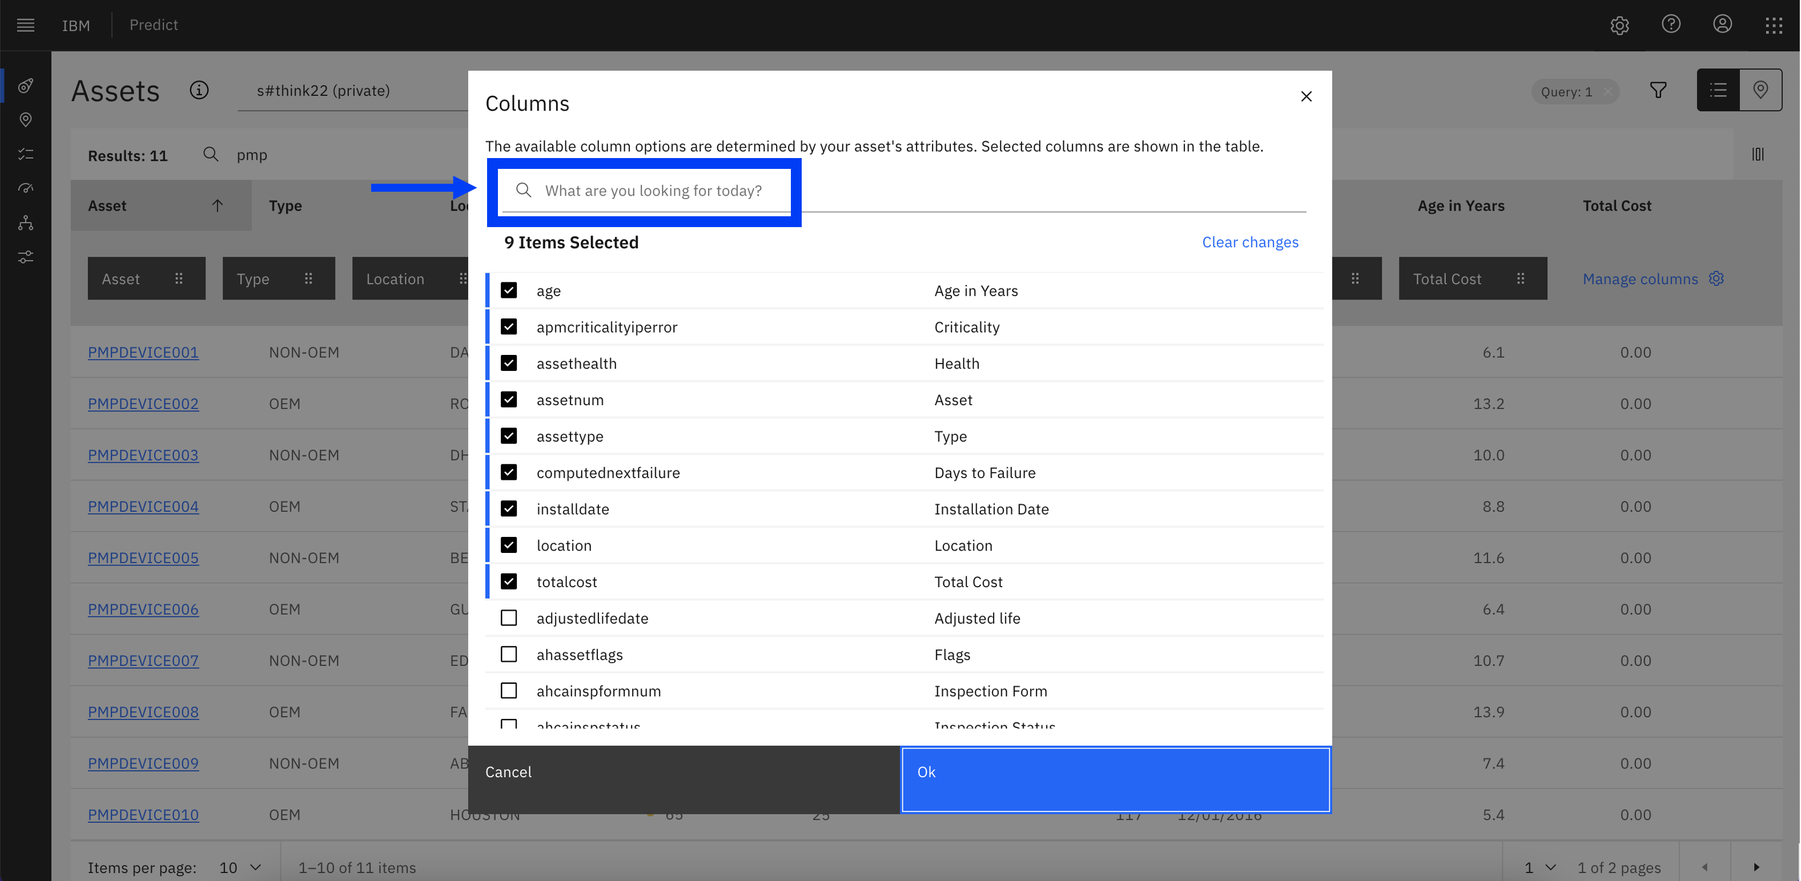Open the sidebar checklist icon

point(26,155)
